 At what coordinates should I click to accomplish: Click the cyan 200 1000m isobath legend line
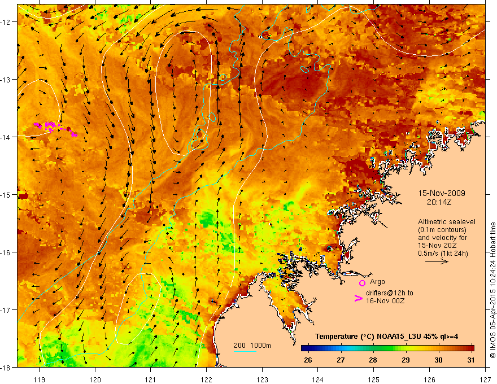click(x=245, y=351)
